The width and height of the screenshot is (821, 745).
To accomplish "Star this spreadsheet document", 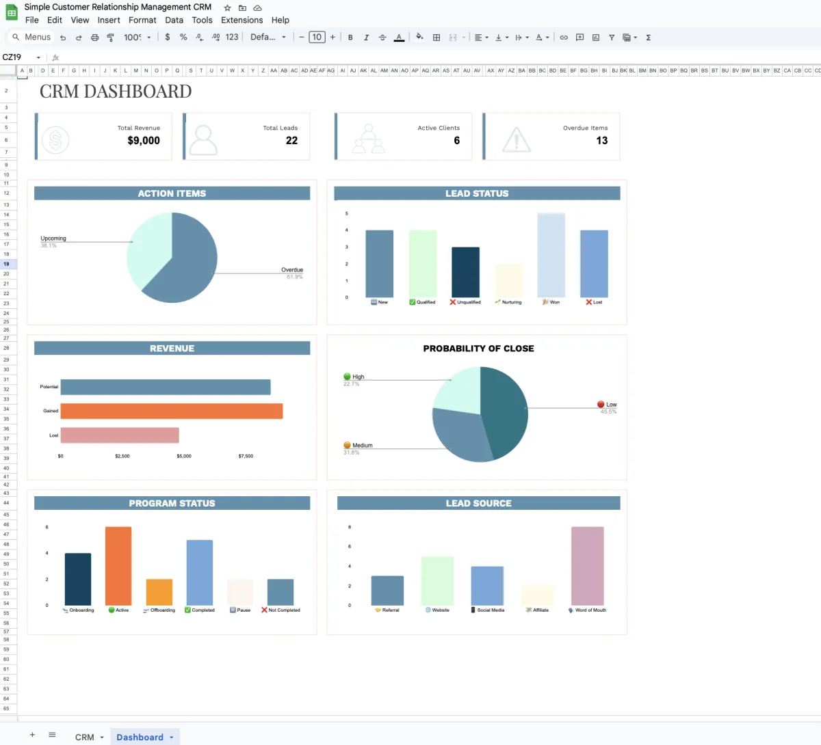I will [x=227, y=8].
